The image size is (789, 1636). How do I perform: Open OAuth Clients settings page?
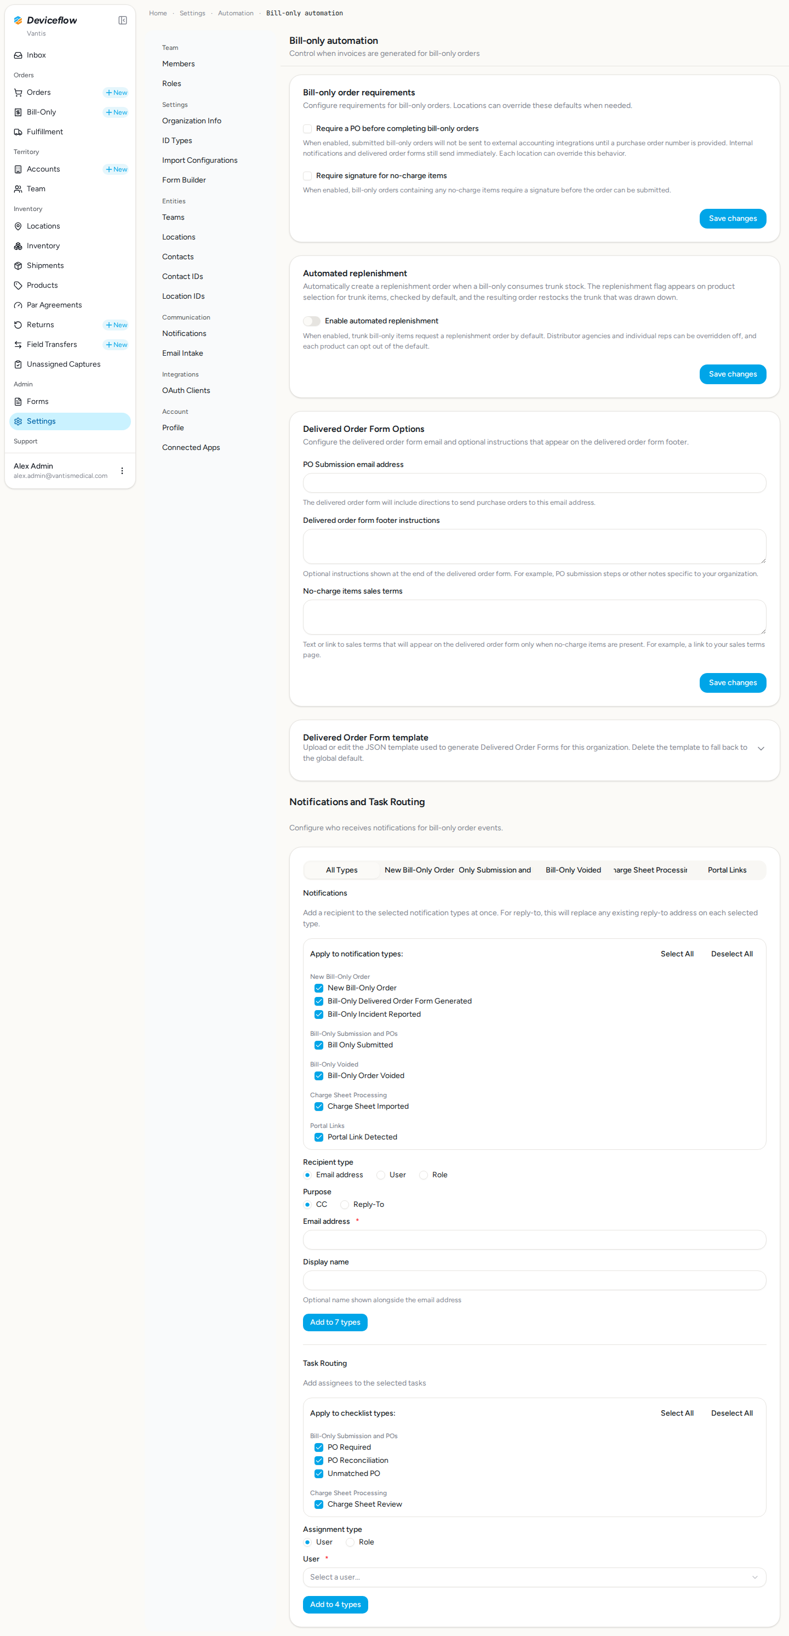coord(186,391)
